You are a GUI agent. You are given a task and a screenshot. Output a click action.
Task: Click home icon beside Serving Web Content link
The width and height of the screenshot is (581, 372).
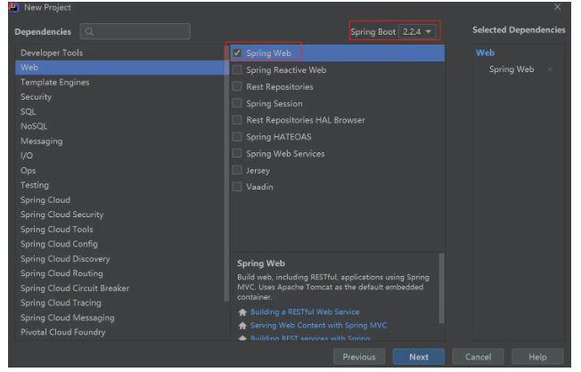tap(242, 326)
